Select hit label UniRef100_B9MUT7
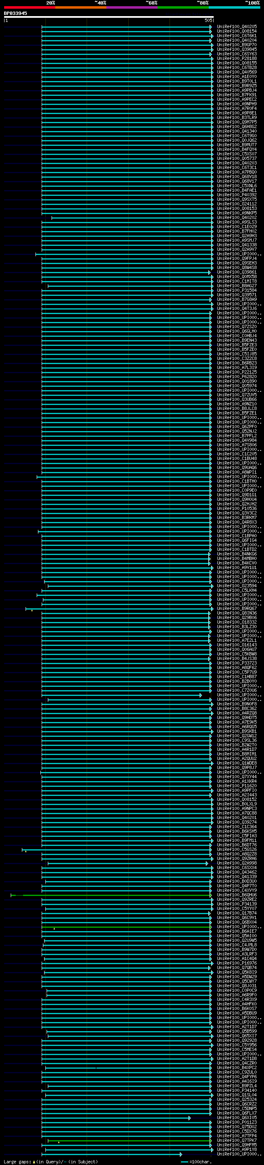The image size is (264, 1165). (x=237, y=145)
